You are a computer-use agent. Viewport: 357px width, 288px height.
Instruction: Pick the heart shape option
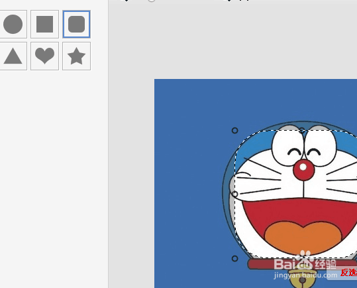pos(44,56)
